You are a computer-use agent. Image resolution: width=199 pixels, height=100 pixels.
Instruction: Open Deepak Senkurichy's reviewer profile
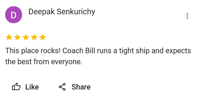click(x=62, y=12)
